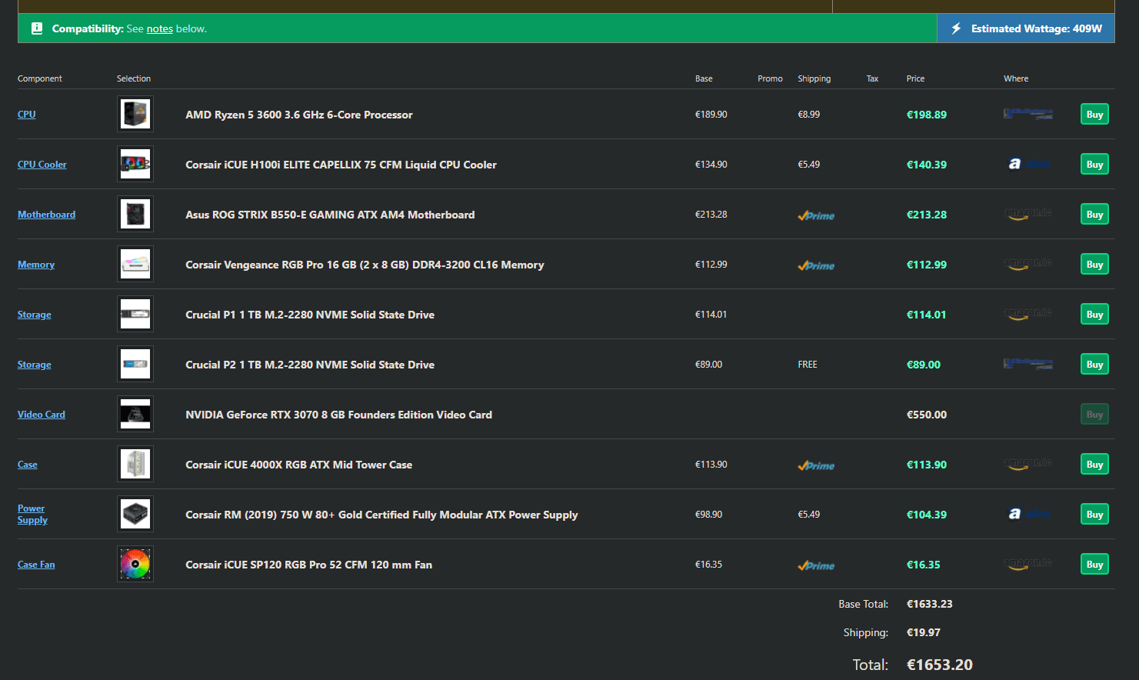Buy the Corsair iCUE 4000X RGB case

pos(1094,464)
